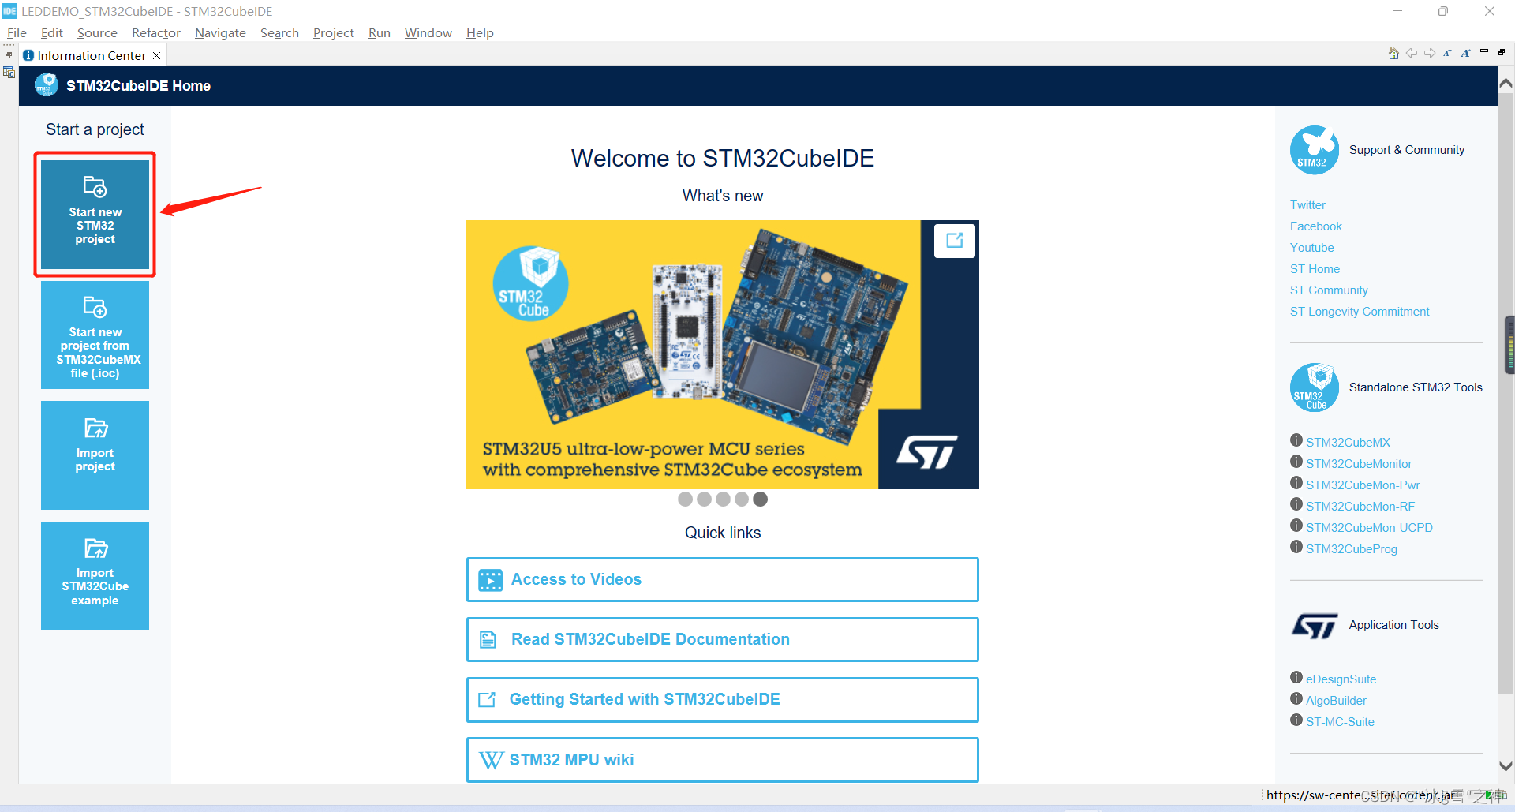The height and width of the screenshot is (812, 1515).
Task: Select the Information Center tab
Action: (91, 55)
